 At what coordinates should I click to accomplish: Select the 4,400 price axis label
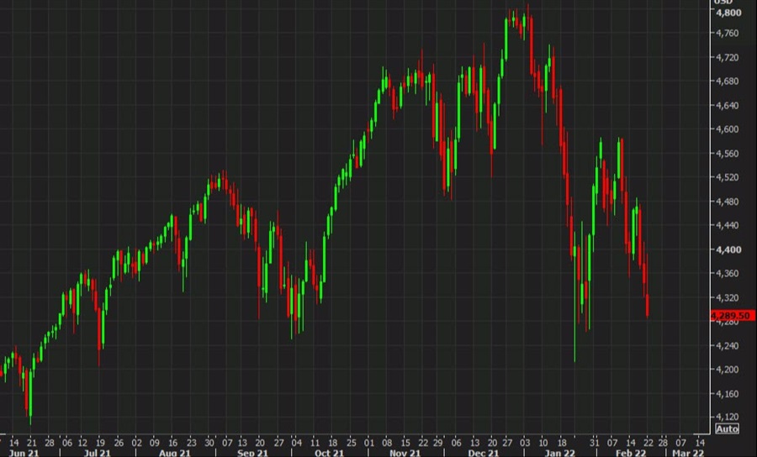(728, 250)
